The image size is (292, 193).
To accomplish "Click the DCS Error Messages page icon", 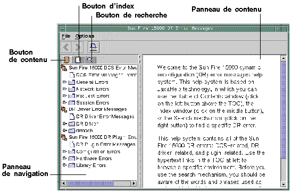I will point(72,75).
